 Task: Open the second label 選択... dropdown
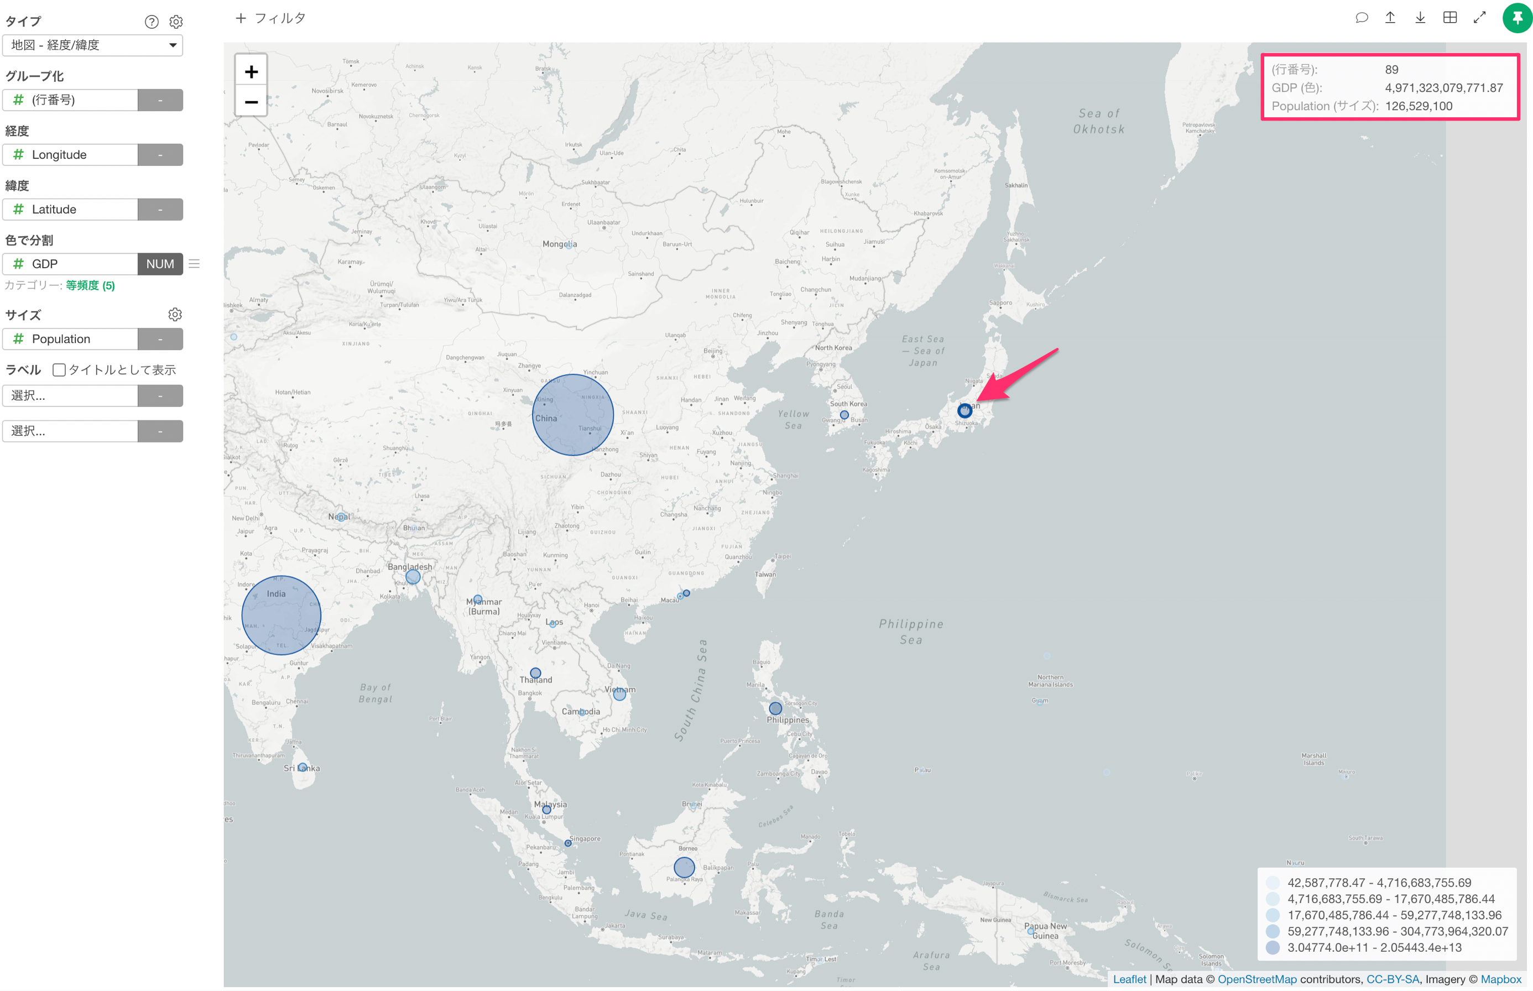point(70,431)
